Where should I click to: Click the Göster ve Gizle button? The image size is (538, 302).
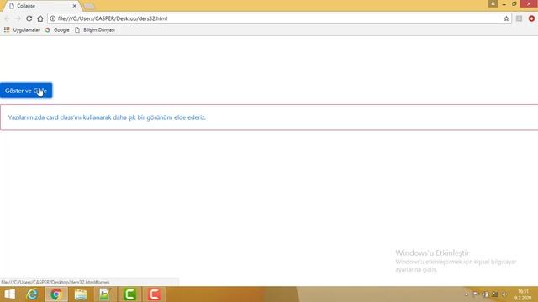[26, 91]
